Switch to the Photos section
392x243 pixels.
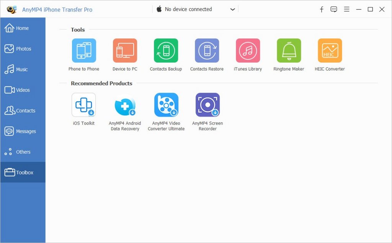tap(23, 49)
